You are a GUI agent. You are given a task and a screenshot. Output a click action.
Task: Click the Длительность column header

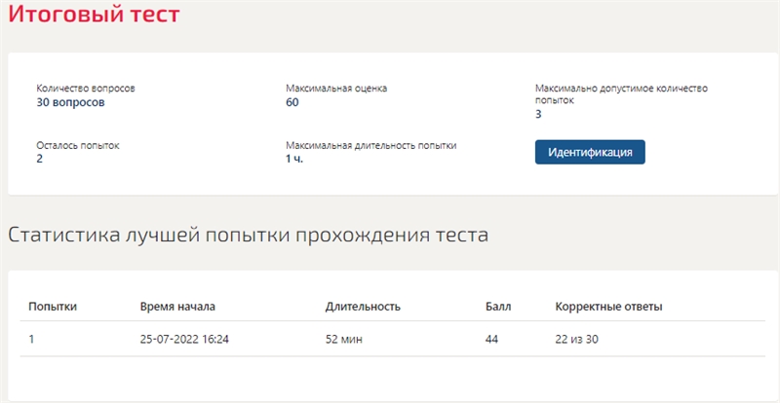point(363,307)
